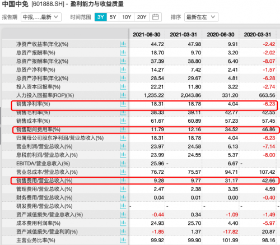Screen dimensions: 280x245
Task: Open chart icon for 营业利润/营业总收入(%) row
Action: [123, 146]
